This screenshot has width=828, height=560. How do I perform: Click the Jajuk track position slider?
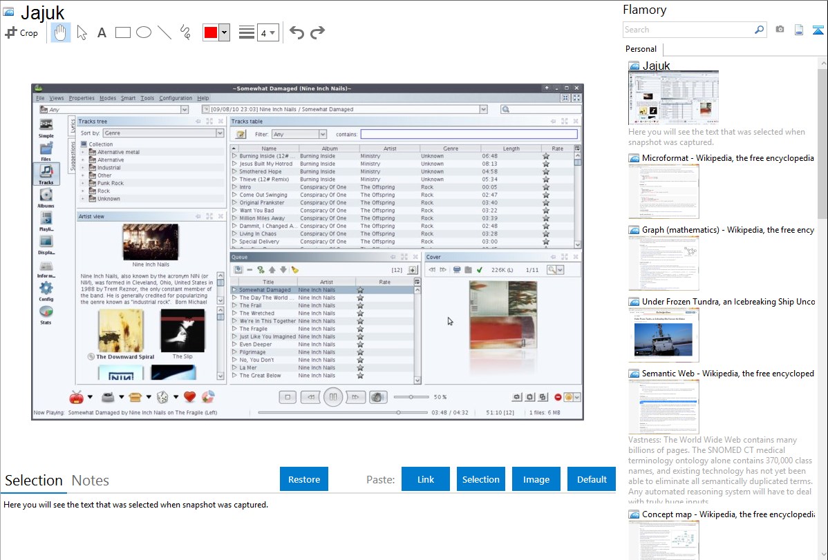(343, 413)
